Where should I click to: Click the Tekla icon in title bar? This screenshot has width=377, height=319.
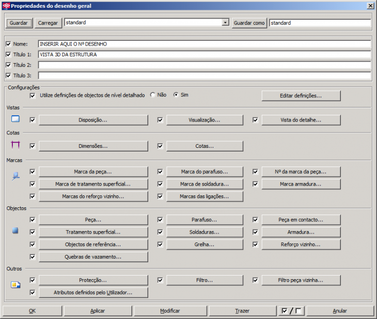[6, 6]
